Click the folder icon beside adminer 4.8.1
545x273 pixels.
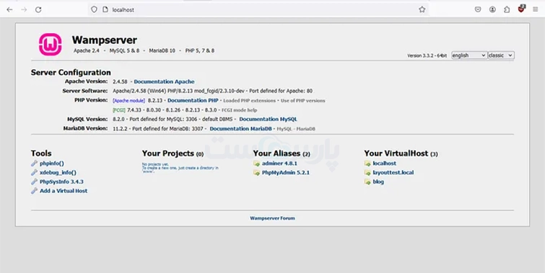click(256, 164)
